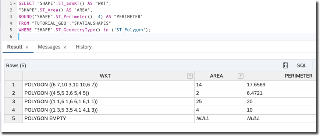Select row number 2 header
Viewport: 320px width, 136px height.
pos(14,93)
